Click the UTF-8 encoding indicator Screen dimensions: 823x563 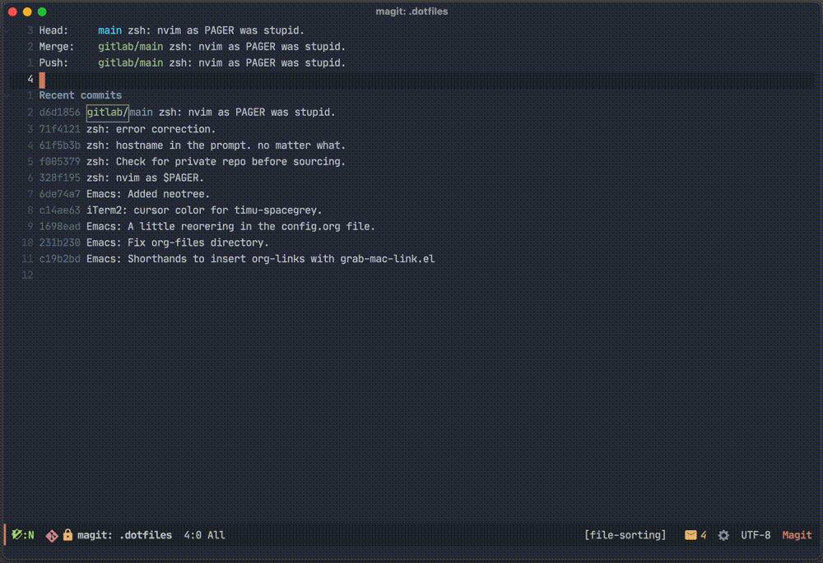(756, 535)
